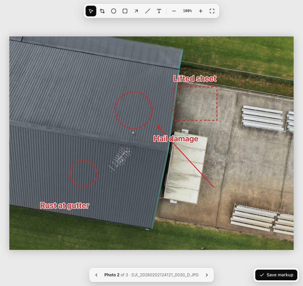Viewport: 303px width, 286px height.
Task: Click the 100% zoom level readout
Action: (x=187, y=11)
